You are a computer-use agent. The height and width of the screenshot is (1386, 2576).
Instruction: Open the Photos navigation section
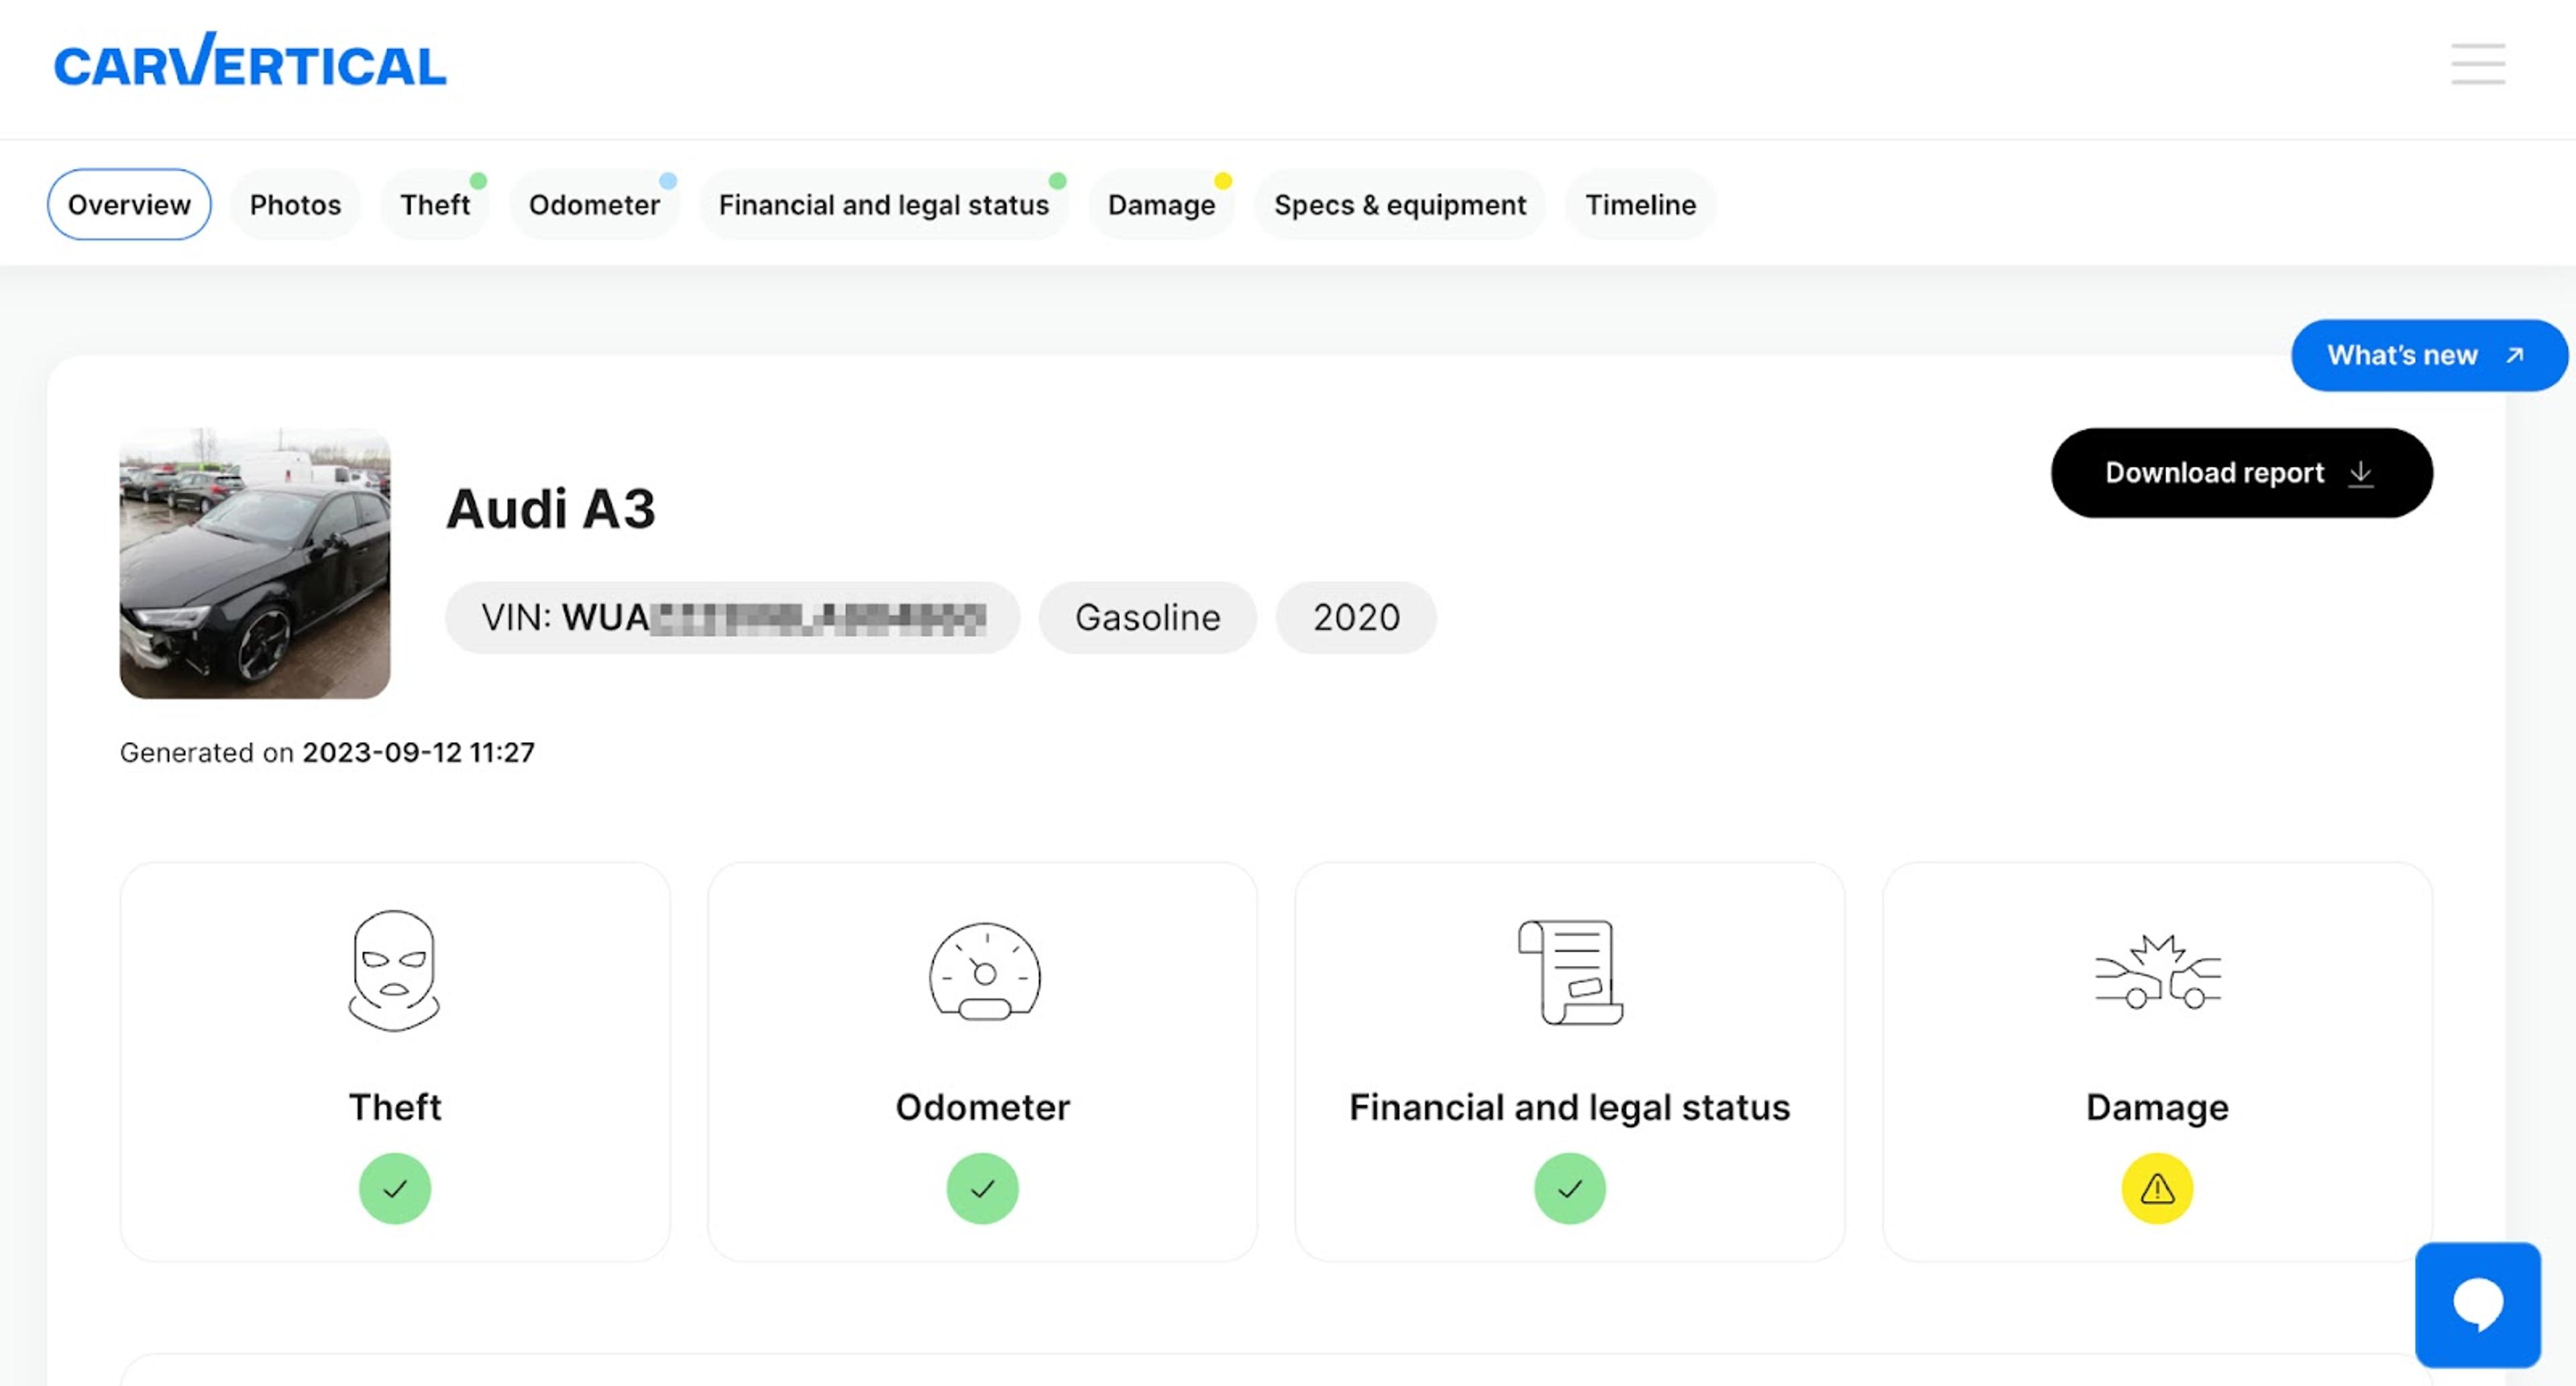coord(295,205)
